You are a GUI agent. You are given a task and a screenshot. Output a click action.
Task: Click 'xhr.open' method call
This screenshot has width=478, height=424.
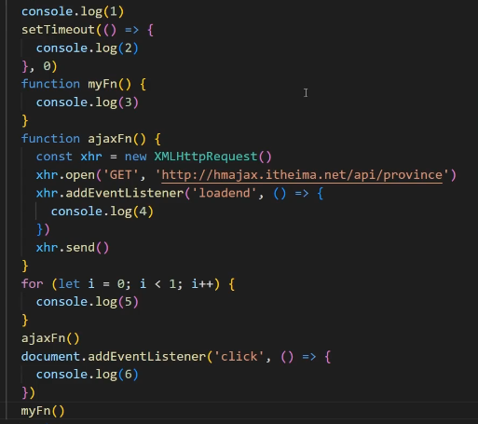click(65, 175)
